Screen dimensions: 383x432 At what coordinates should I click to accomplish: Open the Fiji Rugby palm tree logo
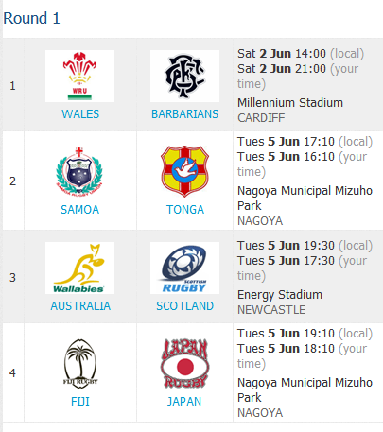point(80,364)
